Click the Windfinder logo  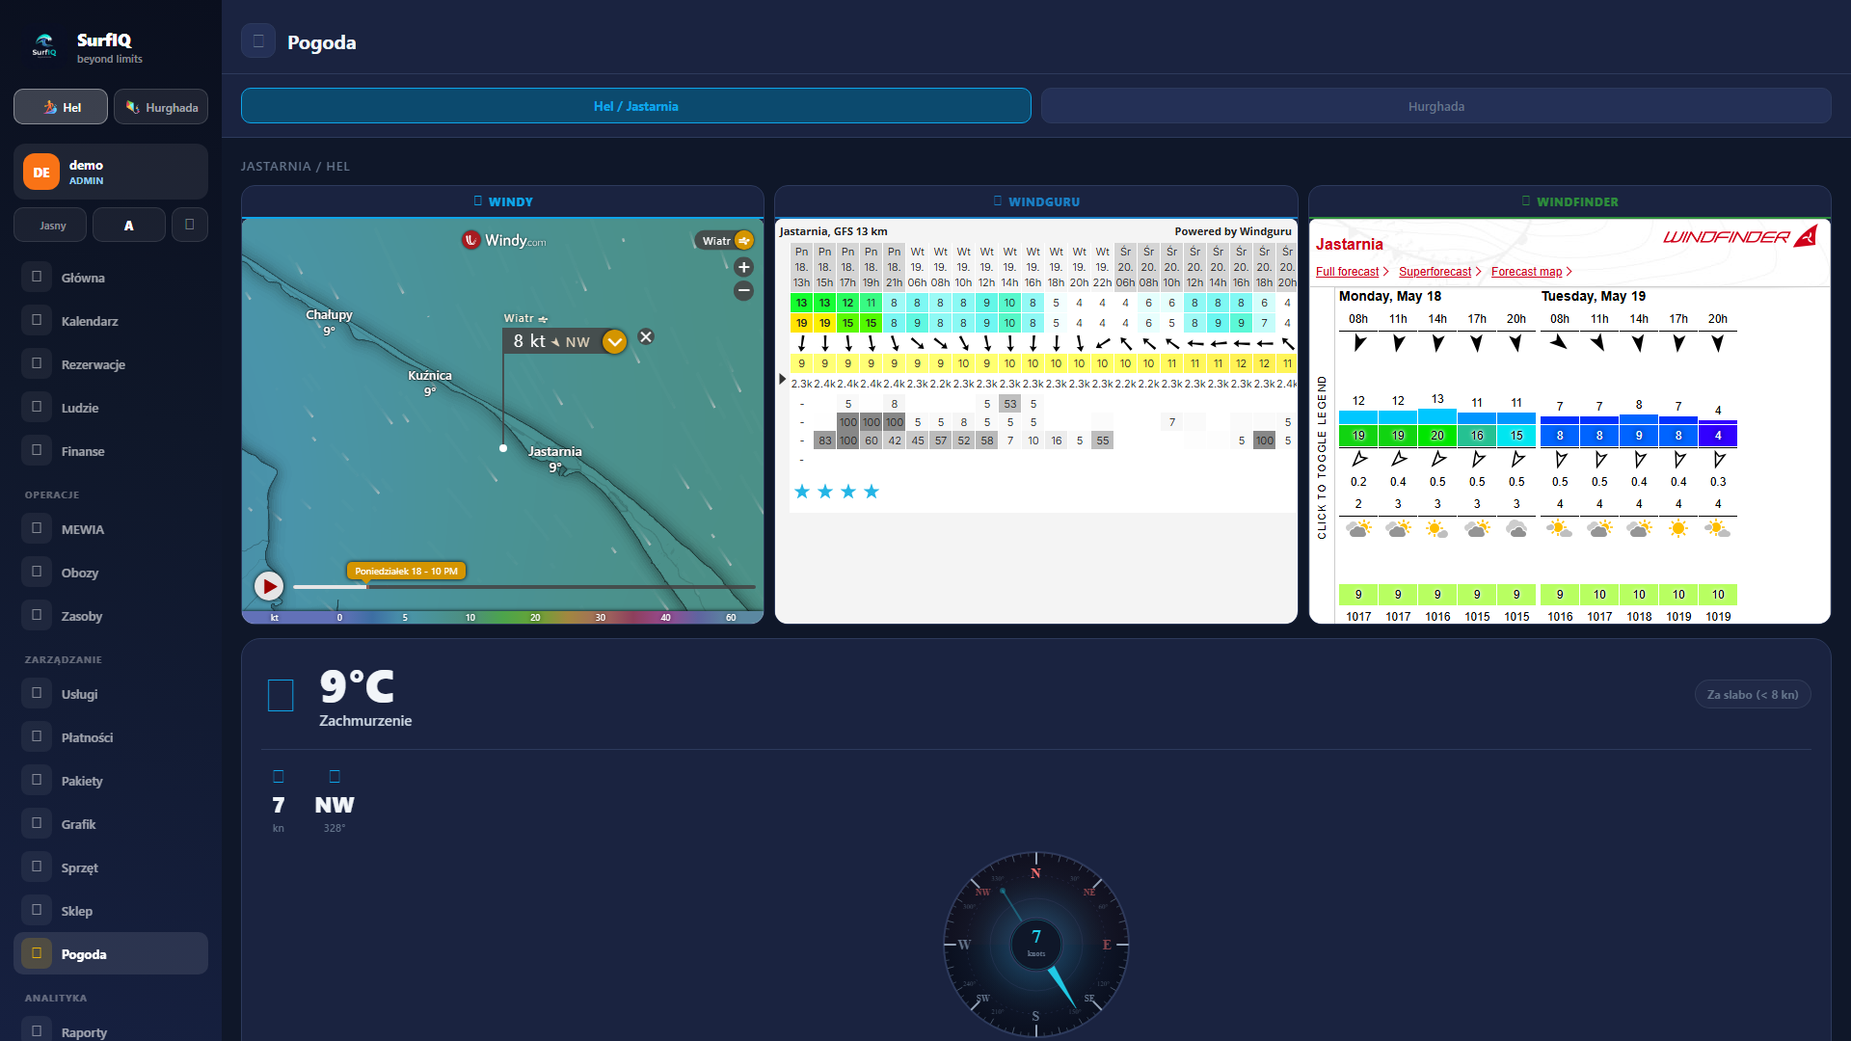tap(1740, 236)
